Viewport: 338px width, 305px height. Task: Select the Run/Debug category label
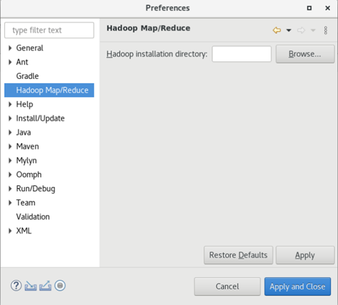35,189
